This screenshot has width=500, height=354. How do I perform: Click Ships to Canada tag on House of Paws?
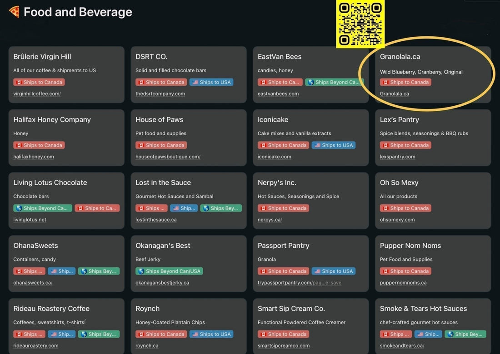click(161, 145)
